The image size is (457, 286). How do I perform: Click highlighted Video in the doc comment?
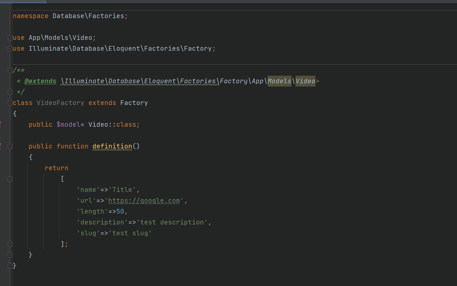[x=305, y=81]
